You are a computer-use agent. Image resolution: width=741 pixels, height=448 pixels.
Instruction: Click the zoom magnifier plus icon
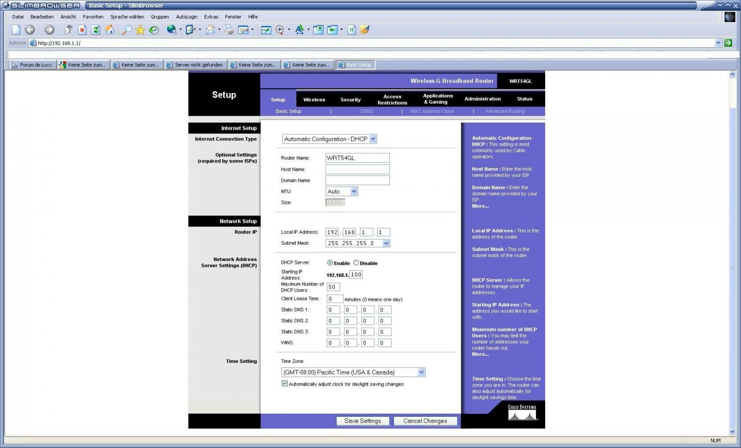[x=280, y=30]
